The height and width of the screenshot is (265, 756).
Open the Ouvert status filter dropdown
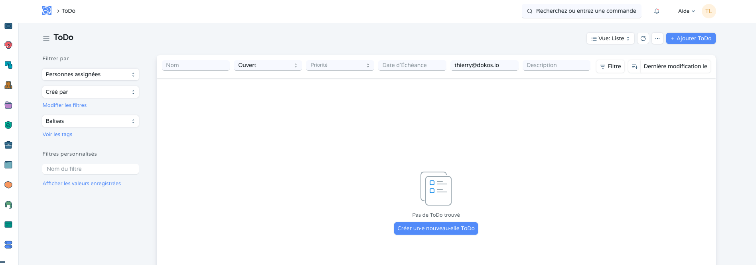[x=267, y=65]
